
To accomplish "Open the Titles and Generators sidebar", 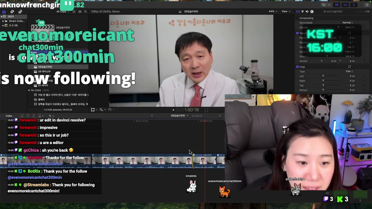I will click(x=20, y=12).
